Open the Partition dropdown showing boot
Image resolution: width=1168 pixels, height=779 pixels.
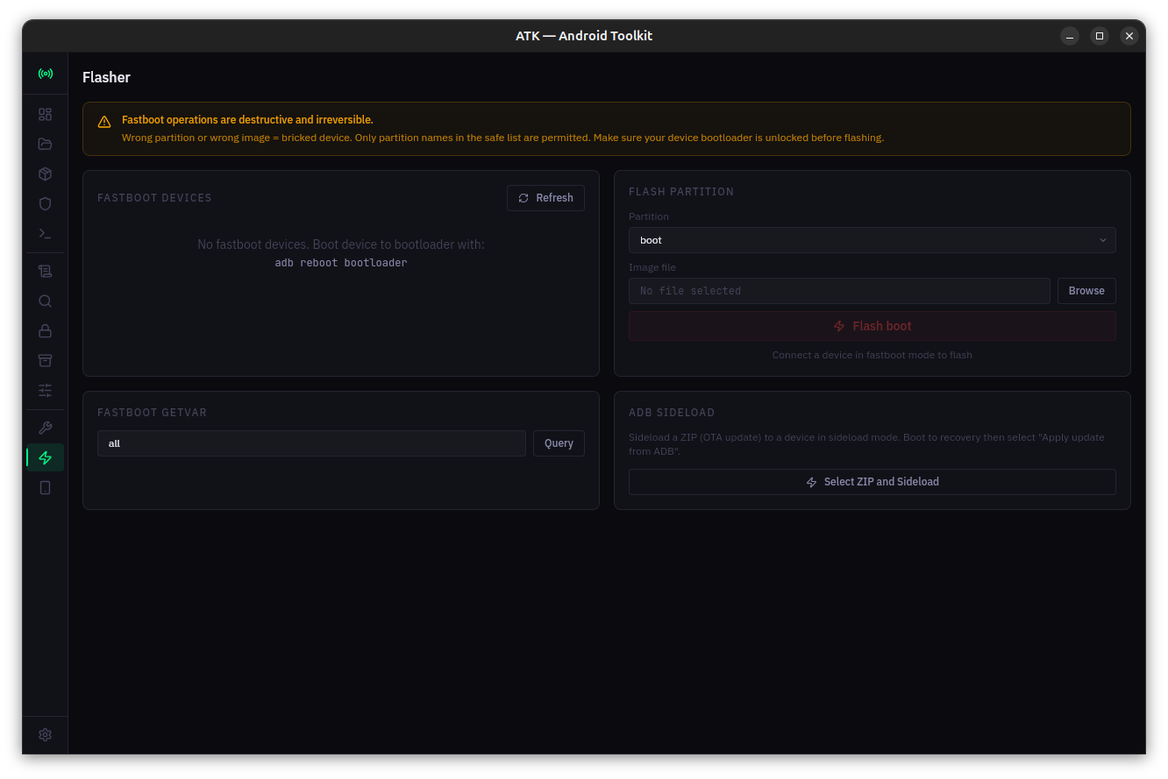pos(872,240)
